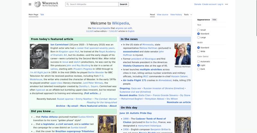Select Small text size
Screen dimensions: 257x133
(199, 30)
